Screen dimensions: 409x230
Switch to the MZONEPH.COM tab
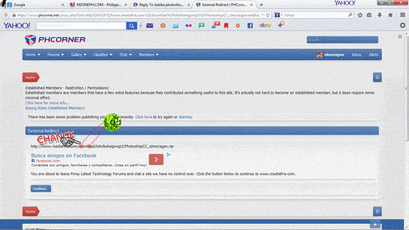pos(98,4)
